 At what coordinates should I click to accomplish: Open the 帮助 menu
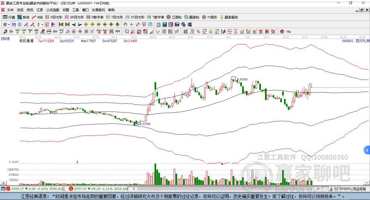tap(111, 10)
